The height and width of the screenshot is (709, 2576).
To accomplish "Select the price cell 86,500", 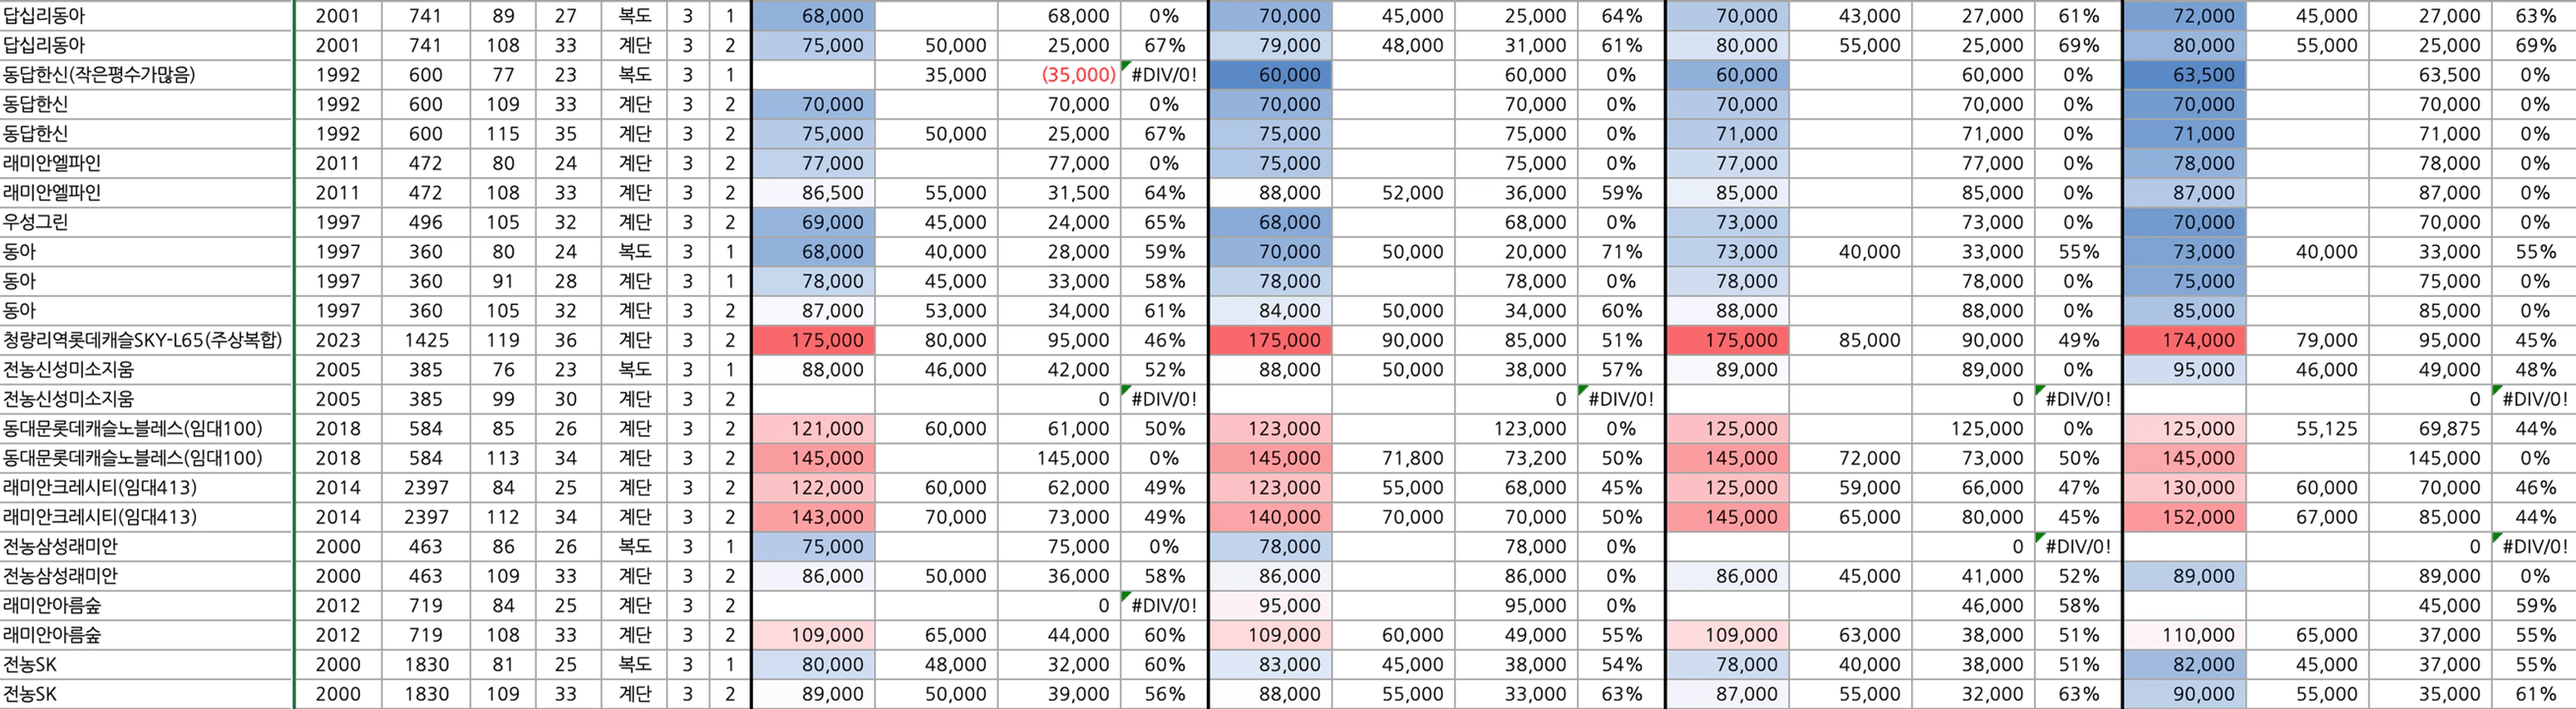I will pyautogui.click(x=813, y=193).
